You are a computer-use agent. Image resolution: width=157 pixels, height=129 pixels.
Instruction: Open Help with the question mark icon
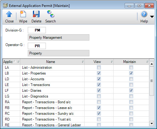point(144,14)
